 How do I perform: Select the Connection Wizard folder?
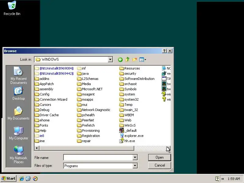click(x=51, y=99)
